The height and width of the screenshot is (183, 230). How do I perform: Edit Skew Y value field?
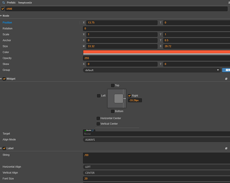[x=197, y=64]
